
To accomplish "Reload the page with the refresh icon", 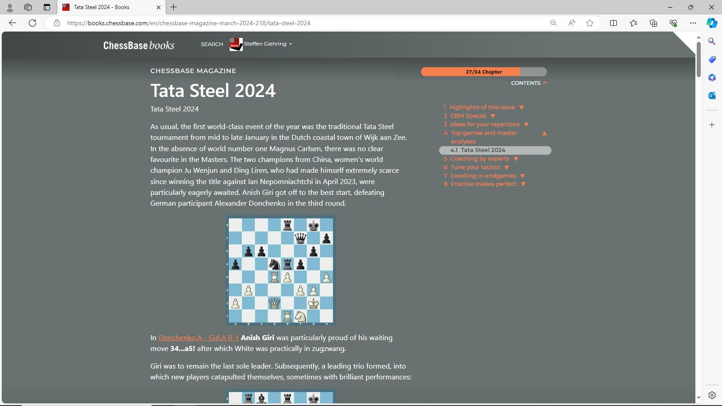I will [x=32, y=23].
